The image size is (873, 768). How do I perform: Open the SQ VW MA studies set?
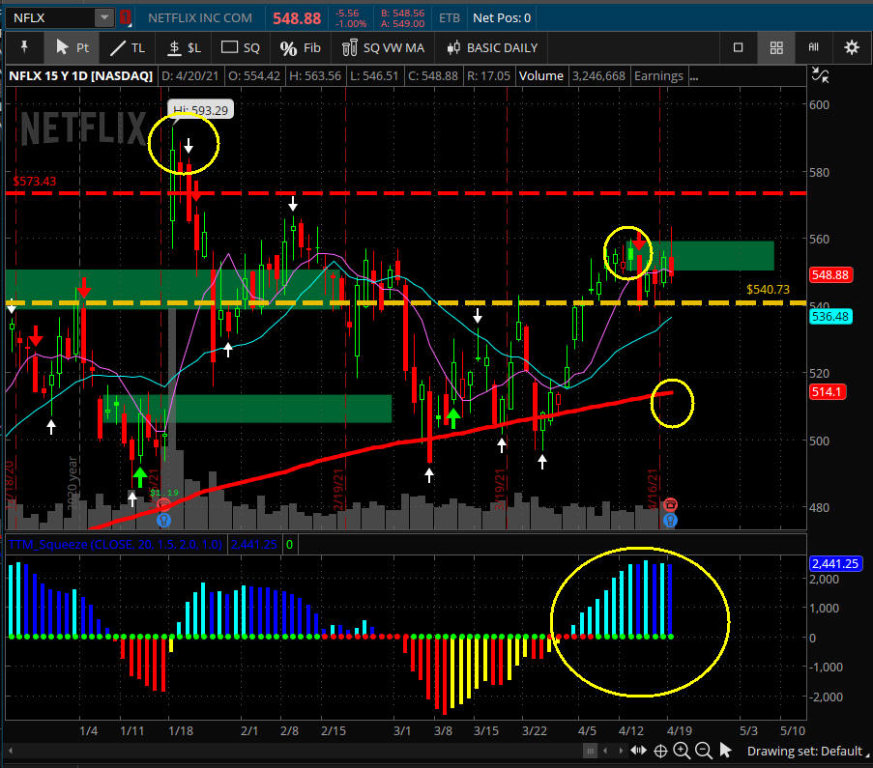(381, 47)
